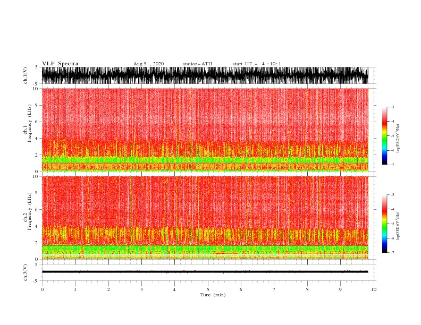Image resolution: width=421 pixels, height=325 pixels.
Task: Select the "start UT = 4 :10: 1" text
Action: click(257, 64)
